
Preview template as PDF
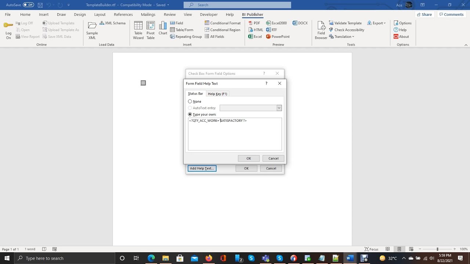pos(254,23)
